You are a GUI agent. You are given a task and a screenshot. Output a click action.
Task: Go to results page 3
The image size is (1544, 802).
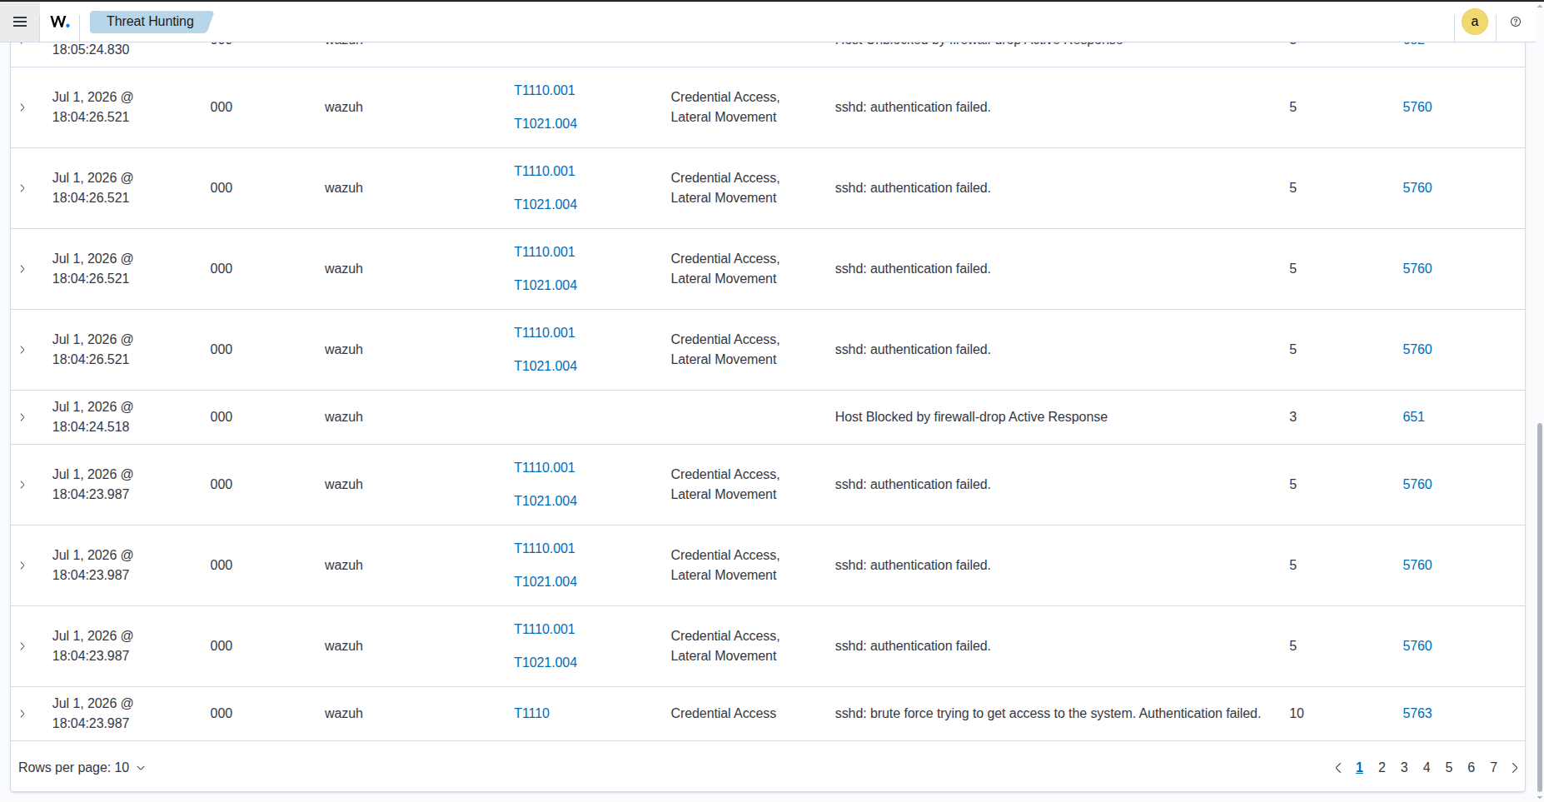(1404, 768)
